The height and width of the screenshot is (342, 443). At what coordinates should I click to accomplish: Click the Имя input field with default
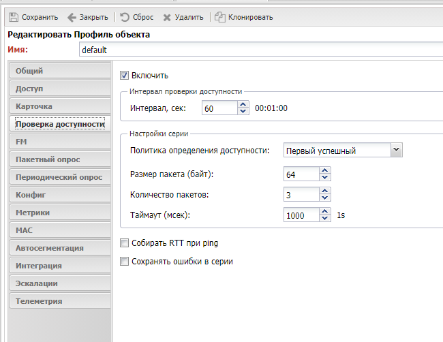261,50
